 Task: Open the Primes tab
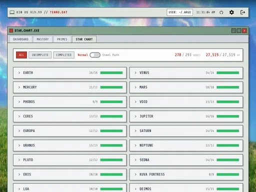coord(62,39)
